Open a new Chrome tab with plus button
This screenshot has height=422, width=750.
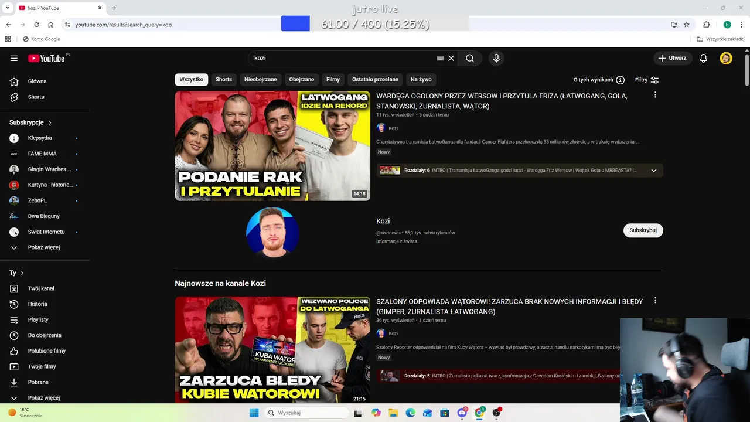click(x=114, y=8)
